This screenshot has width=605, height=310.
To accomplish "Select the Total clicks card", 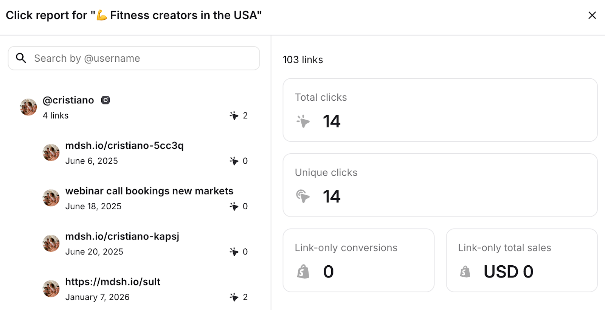I will pos(440,110).
